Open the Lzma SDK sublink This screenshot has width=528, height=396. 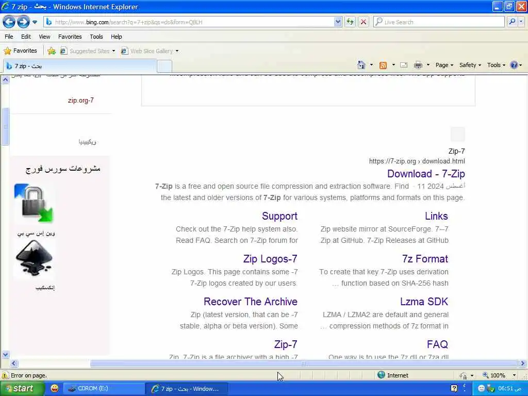pyautogui.click(x=424, y=302)
